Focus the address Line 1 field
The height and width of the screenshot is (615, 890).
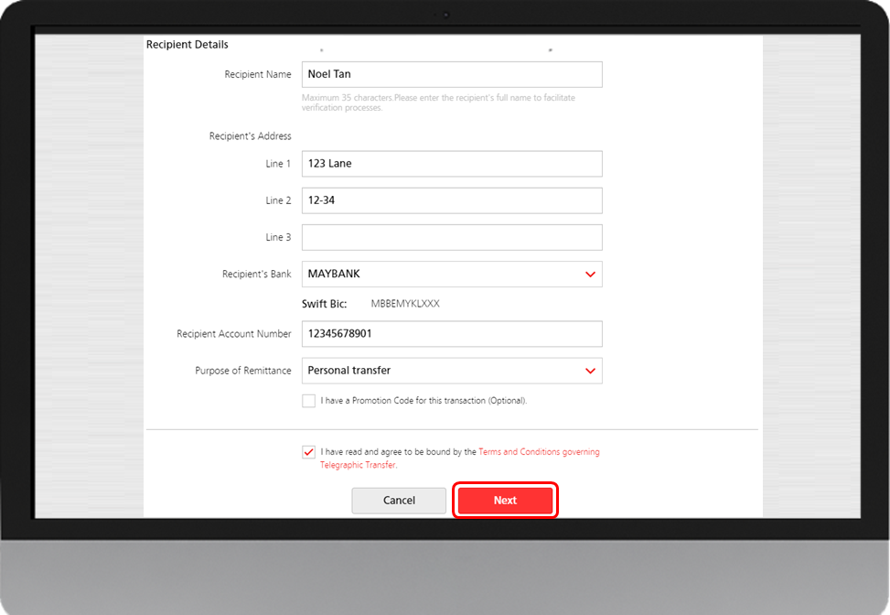452,164
